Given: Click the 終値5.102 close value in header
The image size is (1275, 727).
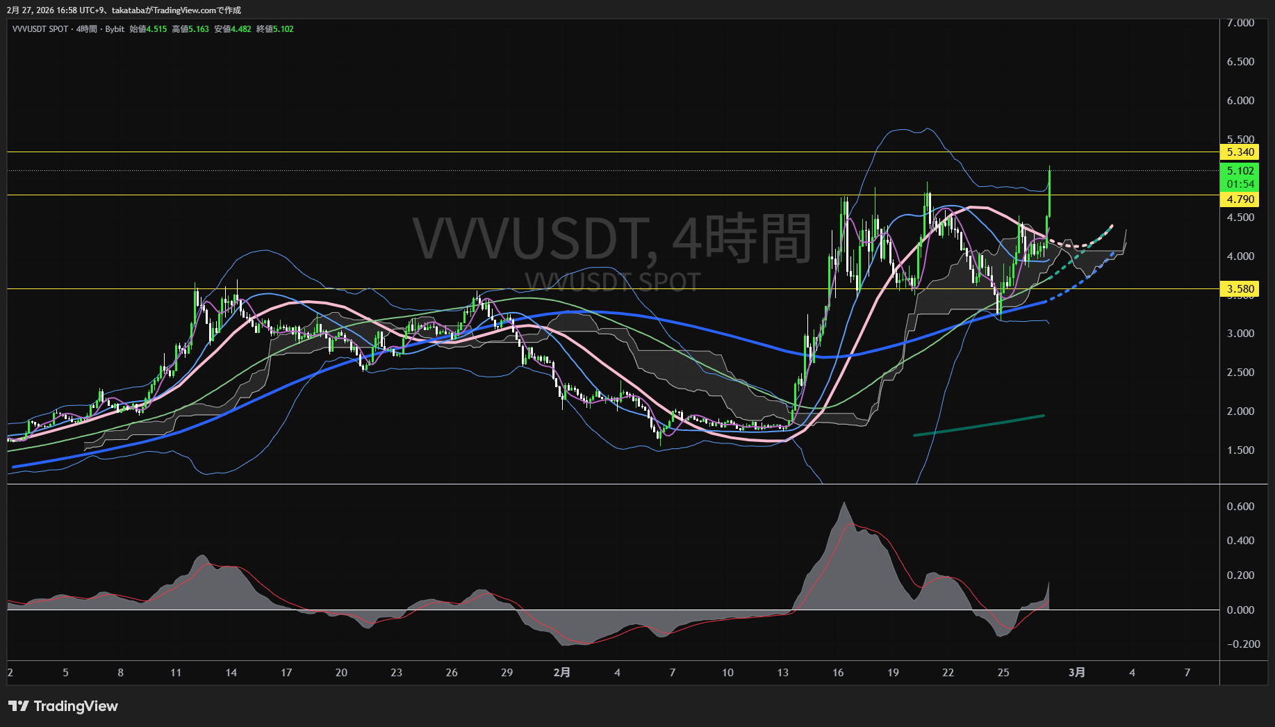Looking at the screenshot, I should click(x=275, y=29).
